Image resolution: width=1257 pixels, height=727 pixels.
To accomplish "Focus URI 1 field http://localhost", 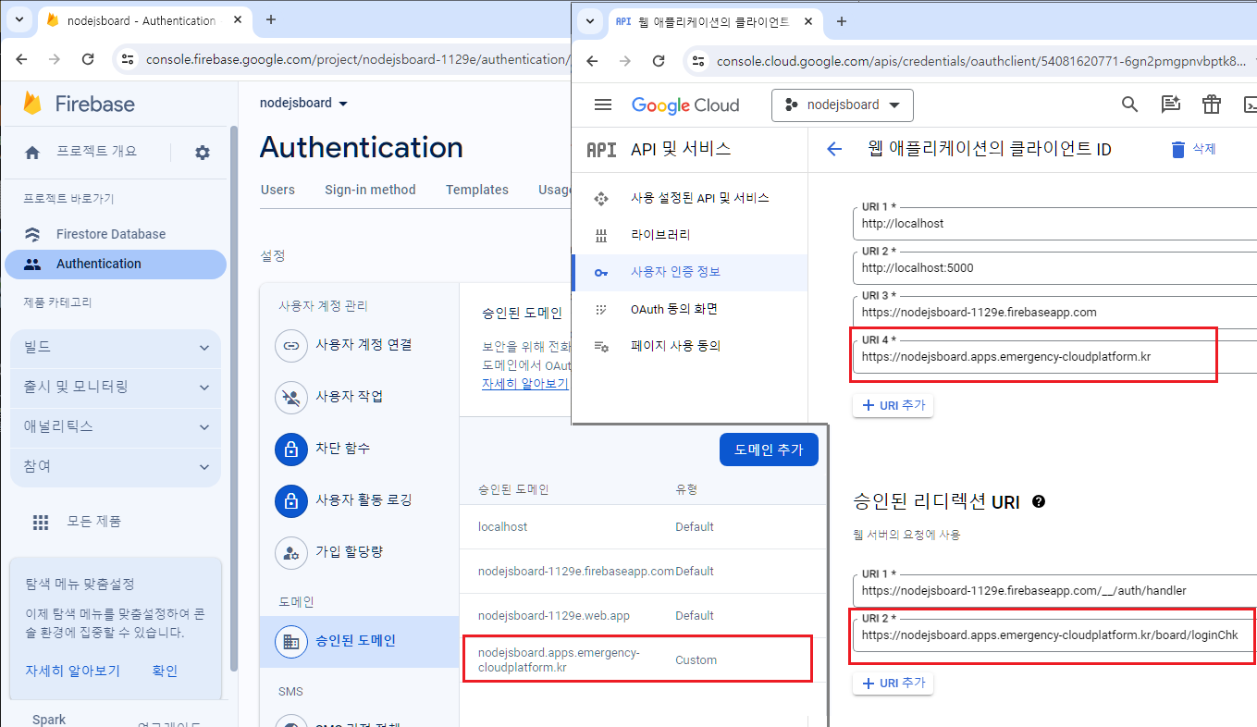I will click(1054, 223).
